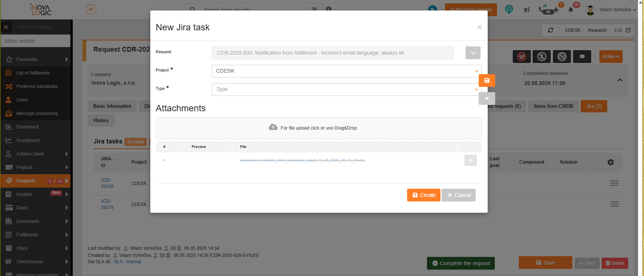Click the Back button
This screenshot has width=644, height=276.
(x=587, y=263)
